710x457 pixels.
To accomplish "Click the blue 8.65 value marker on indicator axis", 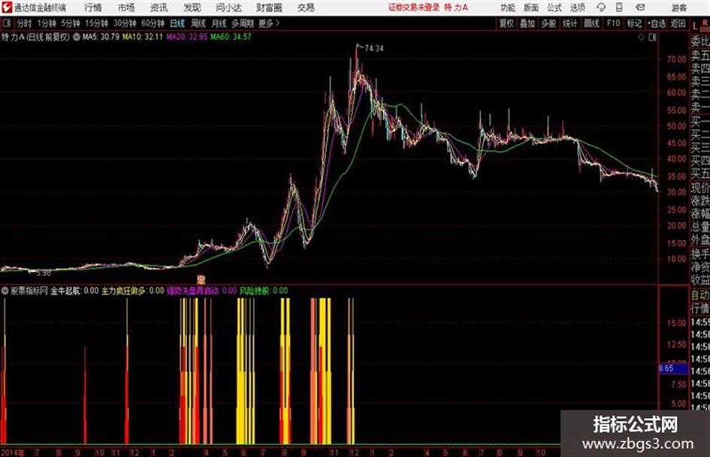I will (672, 368).
